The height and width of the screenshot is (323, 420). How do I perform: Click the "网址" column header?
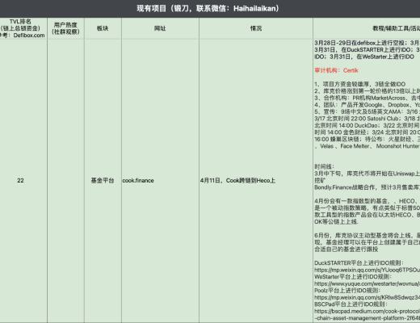(x=160, y=28)
